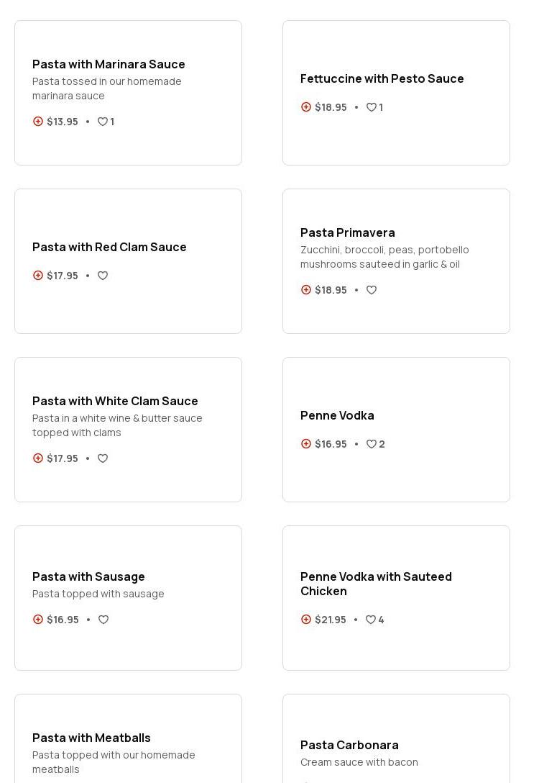Like Pasta with Marinara Sauce heart
The width and height of the screenshot is (539, 783).
103,122
